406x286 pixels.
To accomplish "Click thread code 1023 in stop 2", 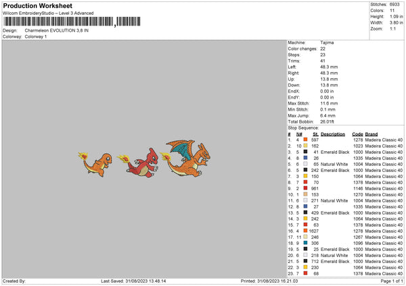I will pyautogui.click(x=358, y=146).
